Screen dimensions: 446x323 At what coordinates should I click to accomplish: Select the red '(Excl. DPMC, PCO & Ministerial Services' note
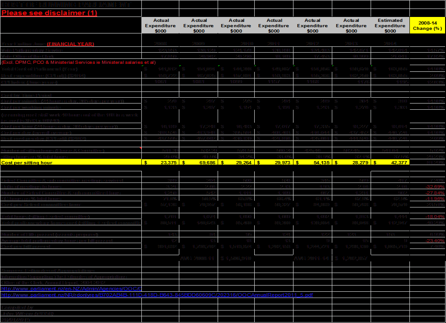click(x=78, y=62)
